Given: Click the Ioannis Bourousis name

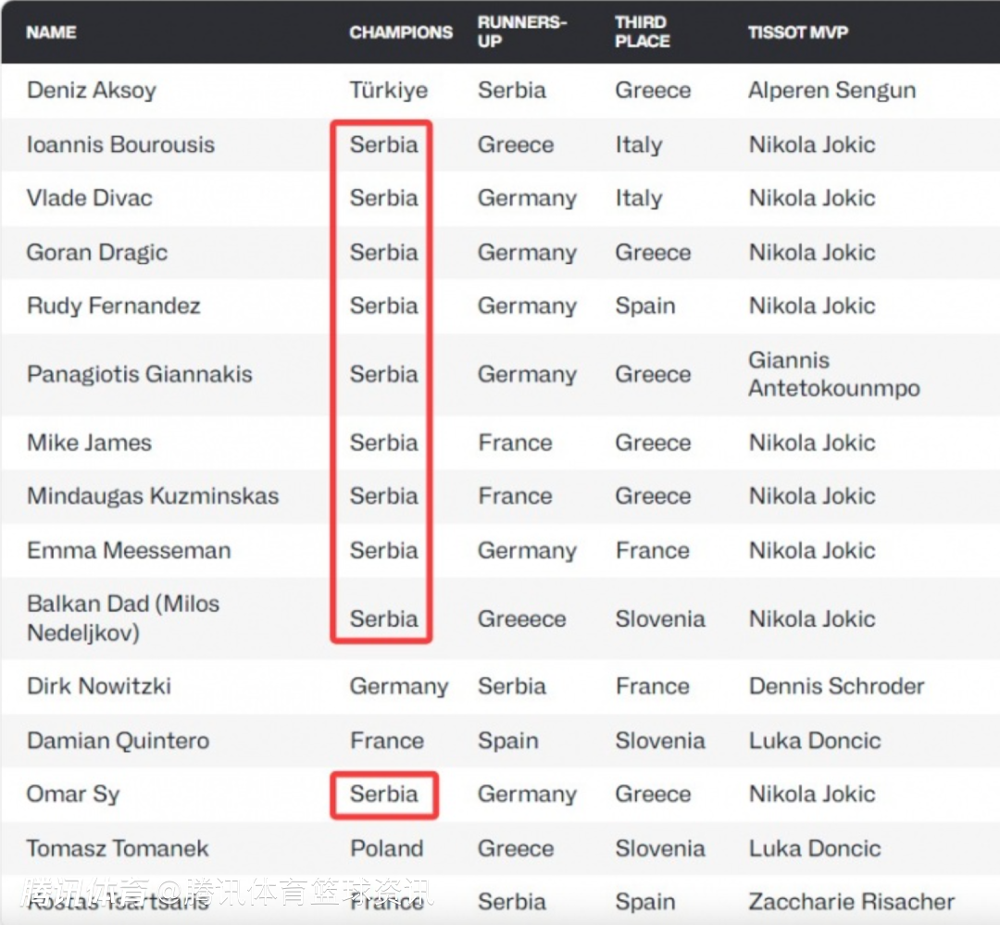Looking at the screenshot, I should pyautogui.click(x=120, y=144).
